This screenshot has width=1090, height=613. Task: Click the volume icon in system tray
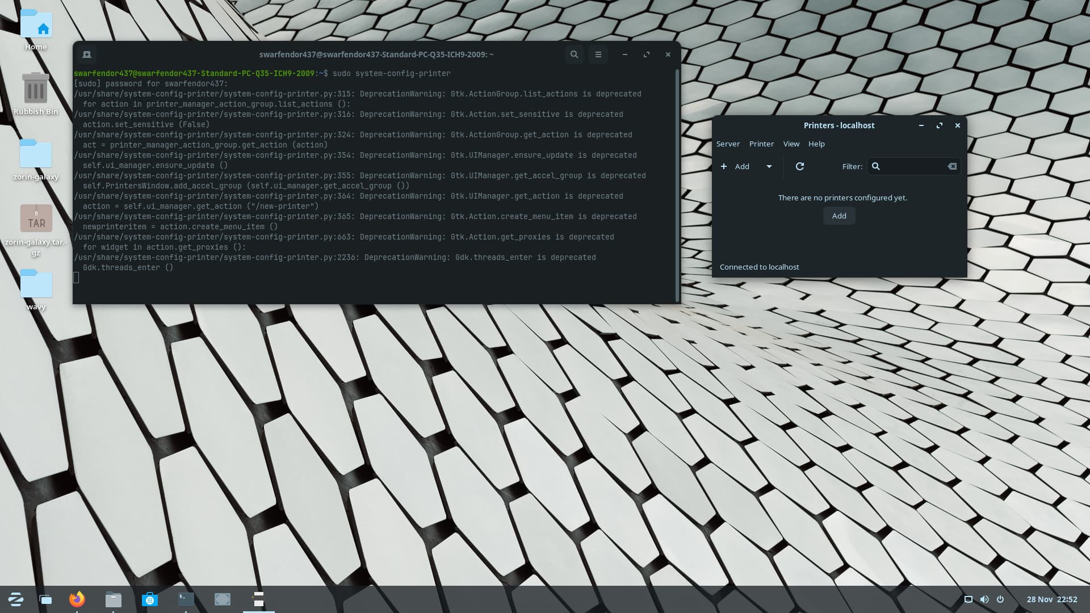point(984,599)
